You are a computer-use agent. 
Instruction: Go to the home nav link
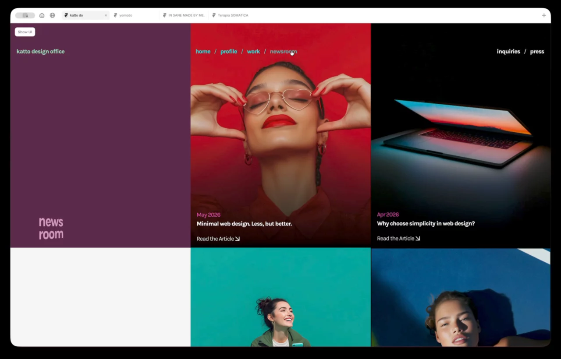tap(203, 52)
